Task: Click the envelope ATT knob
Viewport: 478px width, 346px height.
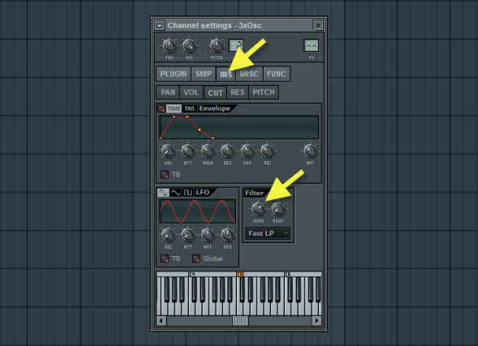Action: point(187,151)
